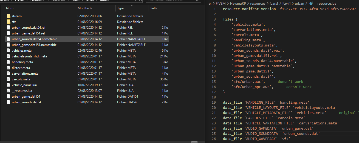This screenshot has width=359, height=143.
Task: Click the '3 Ko' size cell
Action: pos(165,62)
